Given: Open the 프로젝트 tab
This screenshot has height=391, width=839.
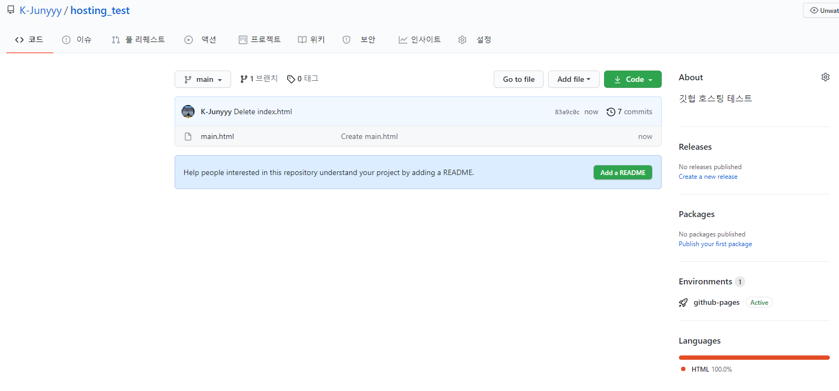Looking at the screenshot, I should click(x=260, y=39).
